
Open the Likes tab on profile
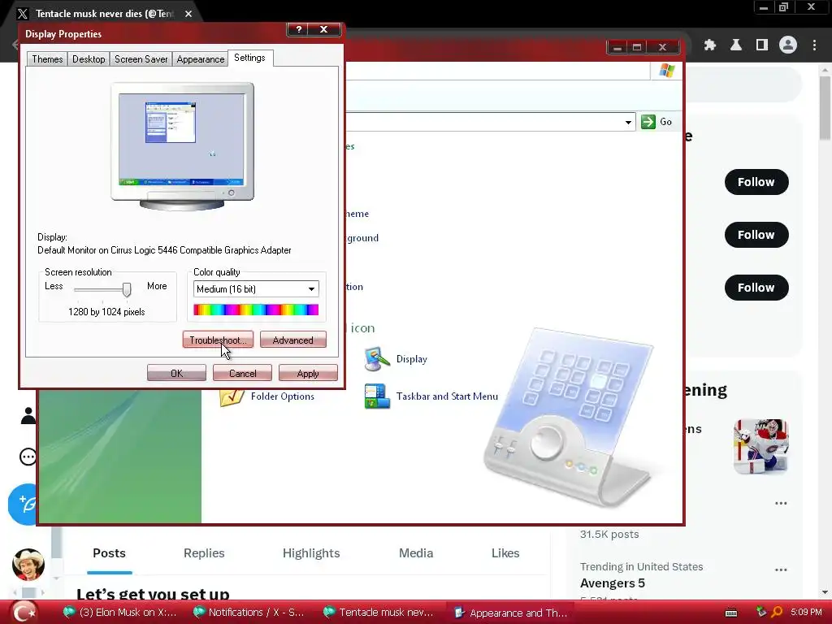(x=505, y=553)
